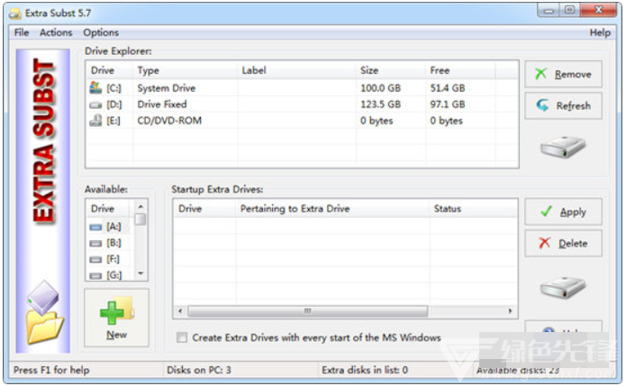Click the 97.1 GB free cell
Viewport: 626px width, 386px height.
448,104
